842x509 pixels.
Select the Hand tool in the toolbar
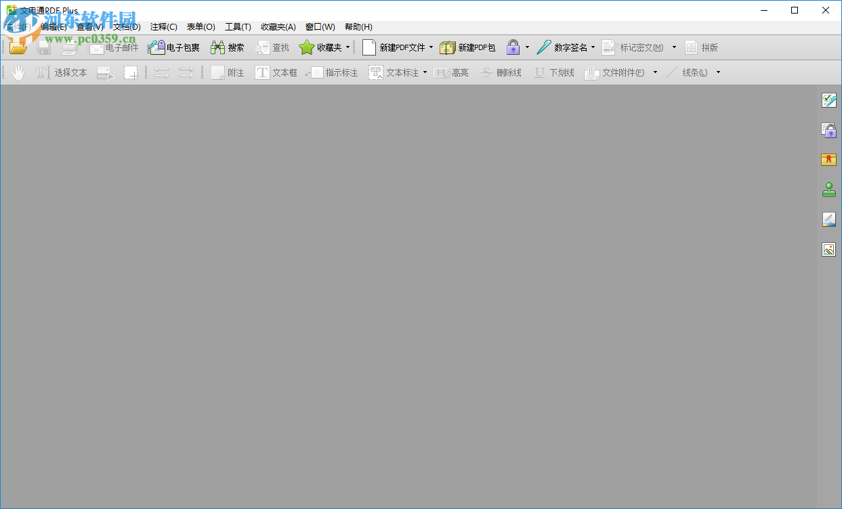coord(18,72)
